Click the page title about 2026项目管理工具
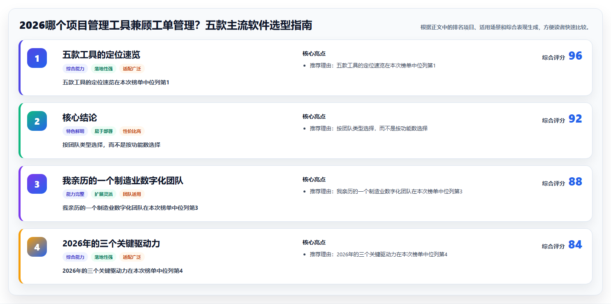The image size is (611, 304). (x=166, y=26)
